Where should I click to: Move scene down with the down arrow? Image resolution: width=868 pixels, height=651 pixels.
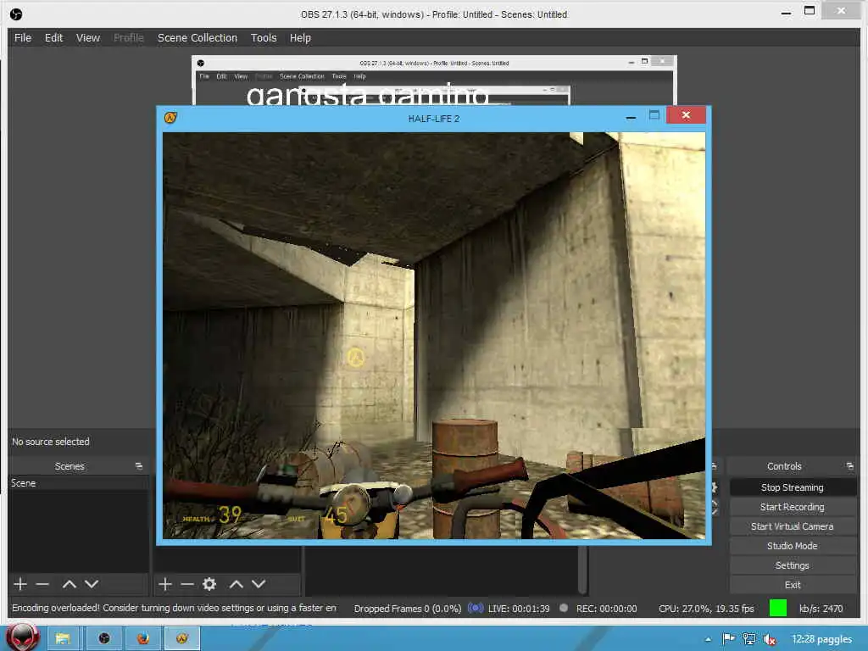tap(92, 584)
